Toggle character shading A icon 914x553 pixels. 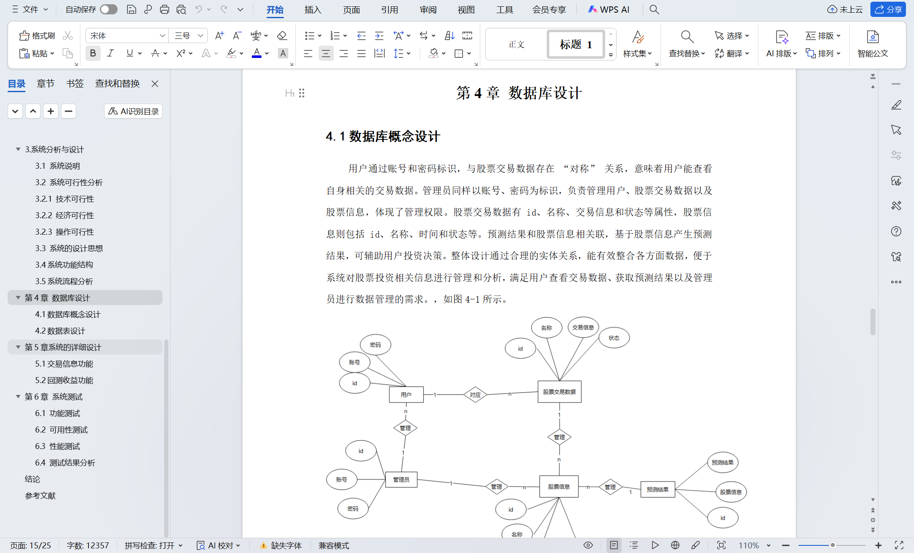coord(283,53)
